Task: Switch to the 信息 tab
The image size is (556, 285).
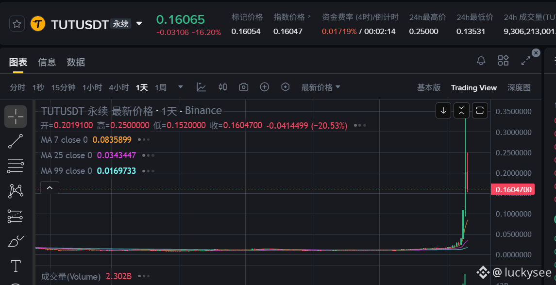Action: tap(47, 62)
